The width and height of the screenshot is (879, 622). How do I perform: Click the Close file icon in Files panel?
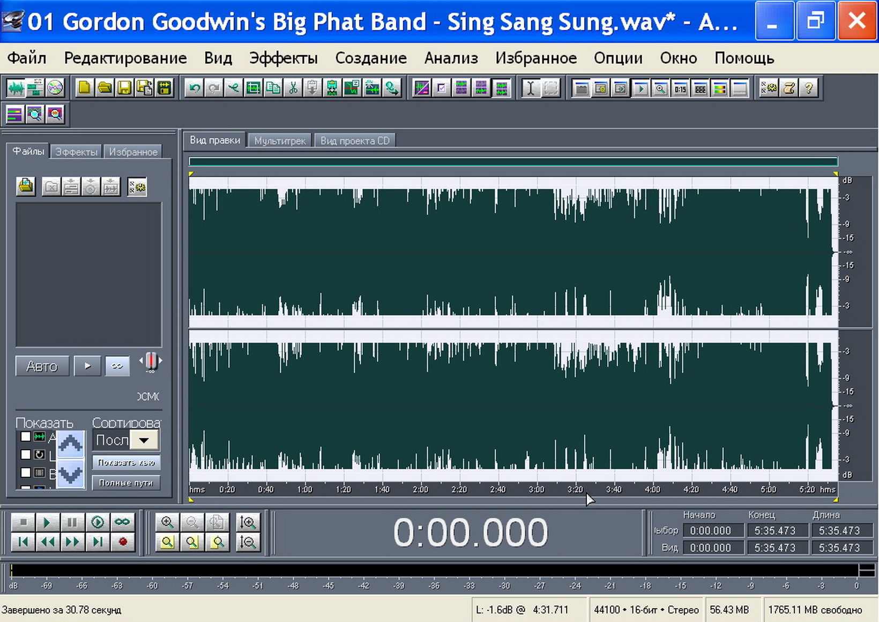click(x=51, y=187)
